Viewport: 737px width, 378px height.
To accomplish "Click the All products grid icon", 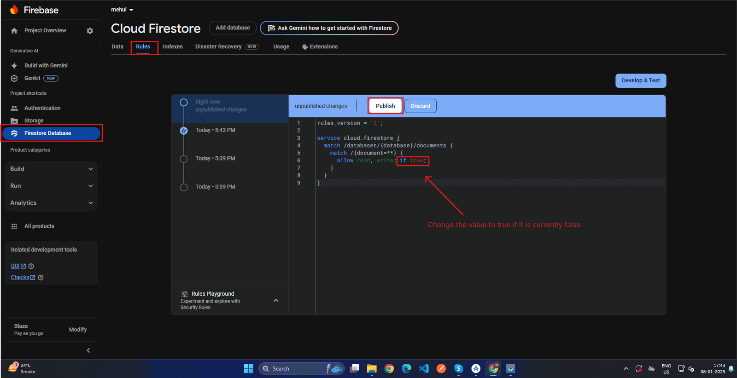I will point(14,226).
